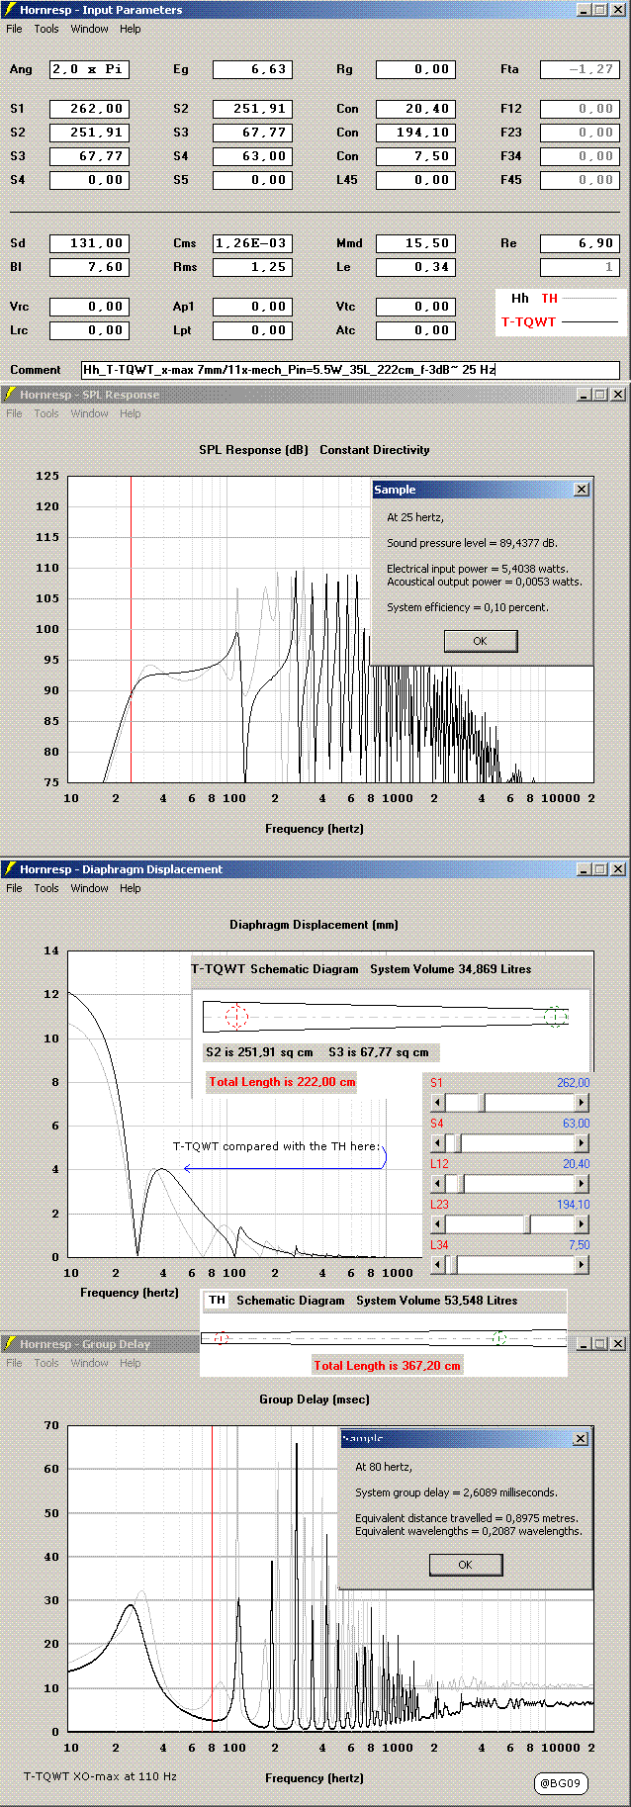
Task: Click the Eg field showing 6,63
Action: [252, 69]
